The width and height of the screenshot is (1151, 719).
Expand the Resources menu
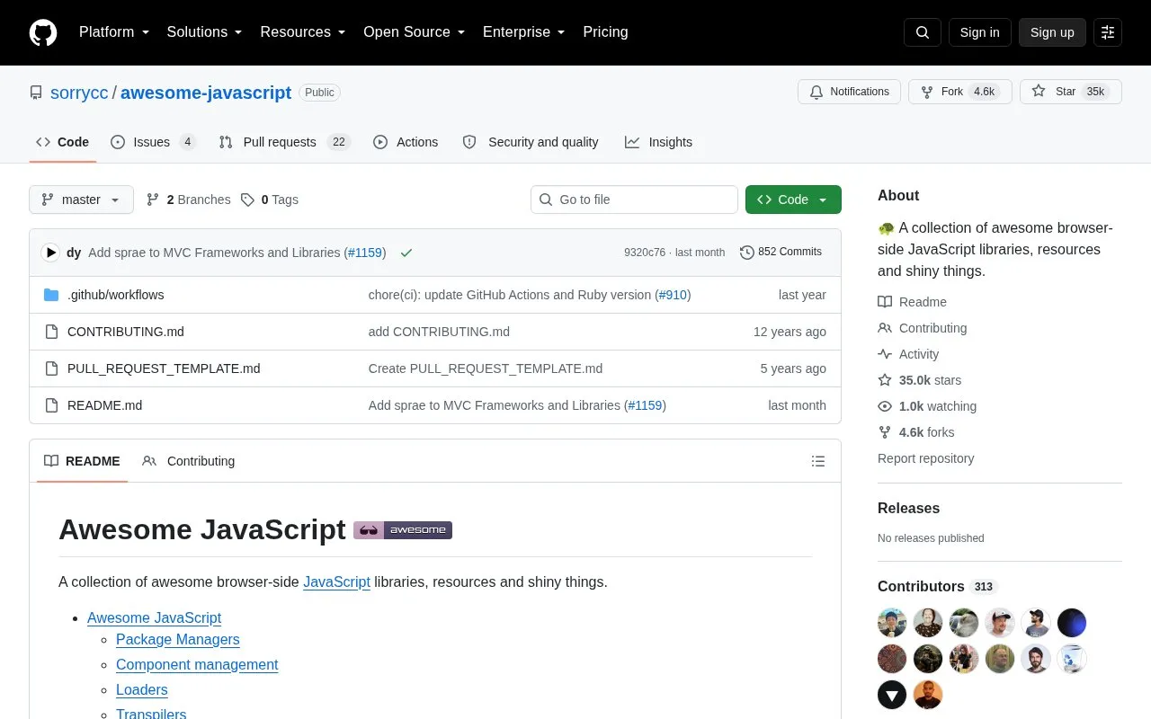tap(303, 32)
